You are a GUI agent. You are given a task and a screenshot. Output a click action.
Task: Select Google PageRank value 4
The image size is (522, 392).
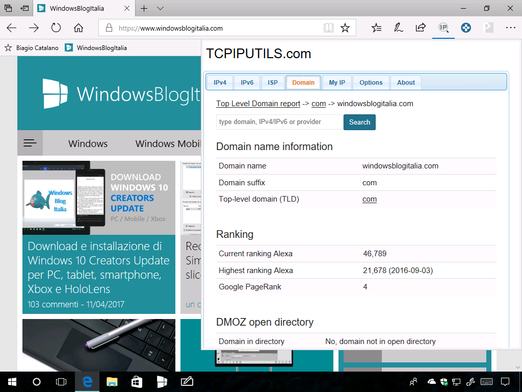[x=365, y=287]
